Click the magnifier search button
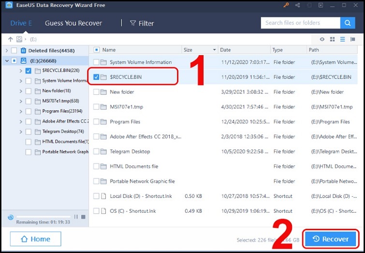Image resolution: width=365 pixels, height=253 pixels. 347,23
